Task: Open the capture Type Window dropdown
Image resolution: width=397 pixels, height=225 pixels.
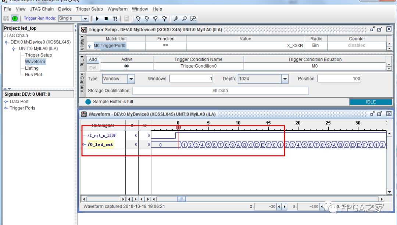Action: pos(131,79)
